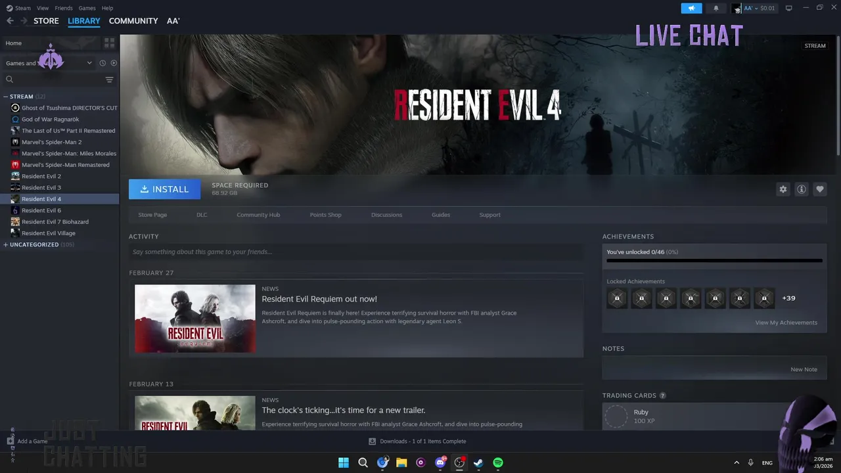This screenshot has width=841, height=473.
Task: Click the Downloads status icon
Action: 372,441
